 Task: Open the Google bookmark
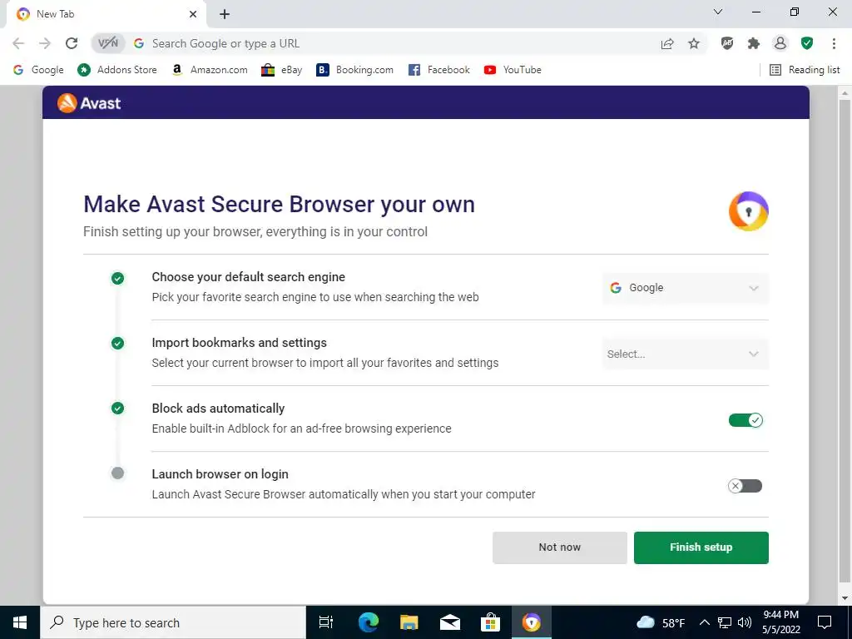[38, 70]
